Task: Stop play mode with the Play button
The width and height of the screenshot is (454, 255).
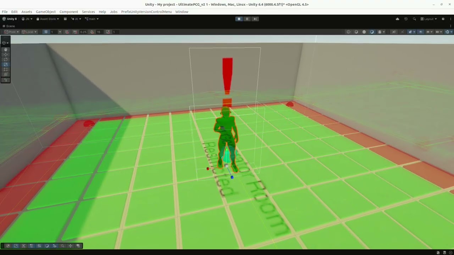Action: (239, 19)
